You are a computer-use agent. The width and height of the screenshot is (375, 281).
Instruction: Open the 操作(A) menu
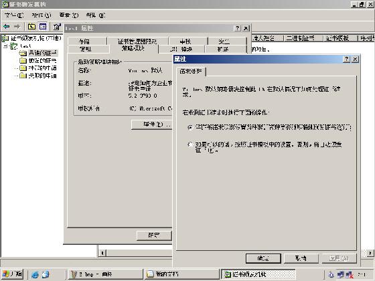(42, 15)
